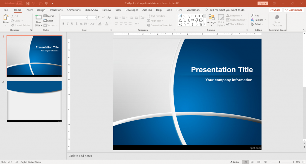Click the Presentation Title text
This screenshot has height=164, width=306.
(x=222, y=70)
